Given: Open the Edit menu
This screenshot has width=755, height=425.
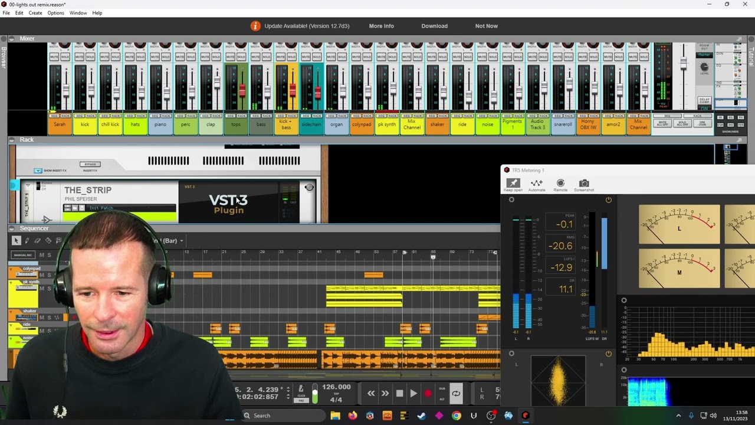Looking at the screenshot, I should click(x=19, y=13).
